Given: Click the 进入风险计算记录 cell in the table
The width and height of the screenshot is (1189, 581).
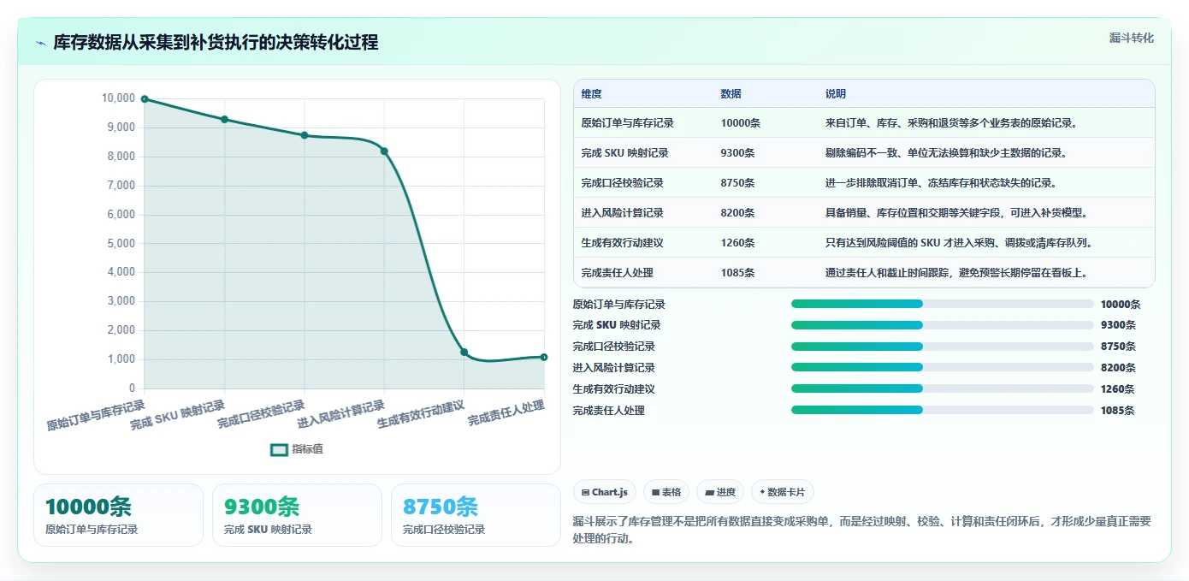Looking at the screenshot, I should tap(622, 213).
